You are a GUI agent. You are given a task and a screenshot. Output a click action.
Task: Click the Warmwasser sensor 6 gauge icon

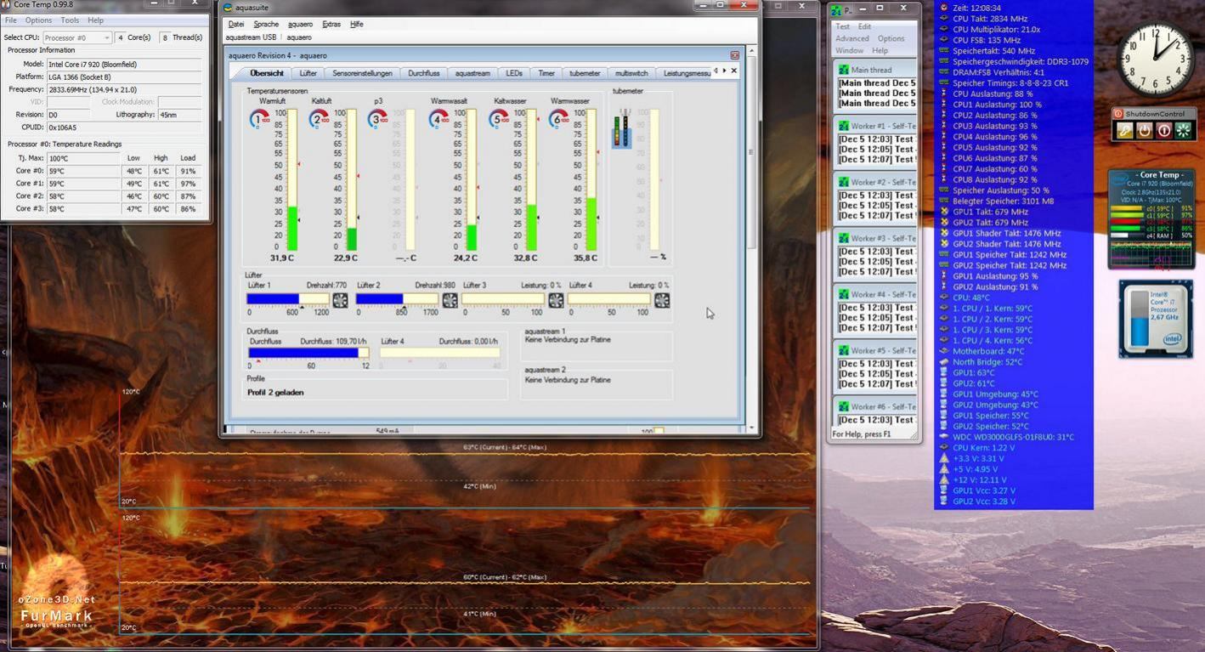[x=559, y=120]
